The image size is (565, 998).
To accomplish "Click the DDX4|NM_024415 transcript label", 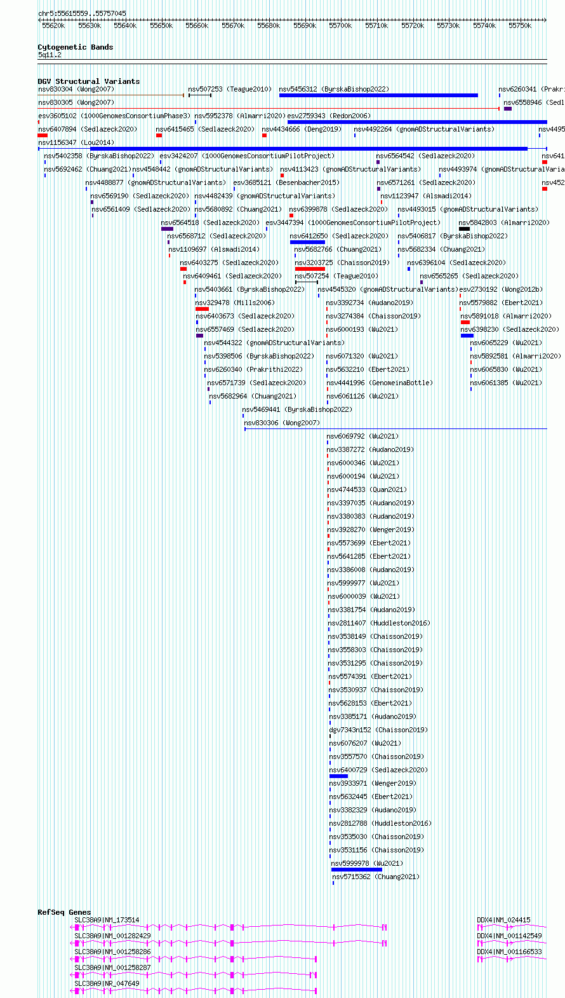I will pos(504,920).
